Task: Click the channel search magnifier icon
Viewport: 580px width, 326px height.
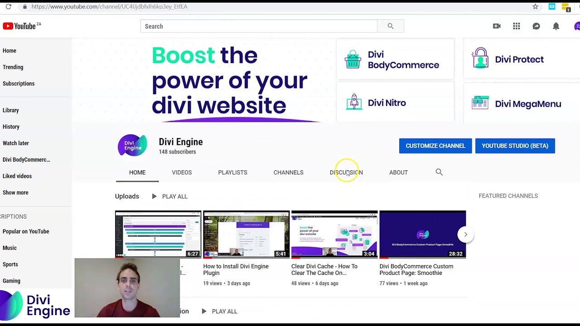Action: coord(439,172)
